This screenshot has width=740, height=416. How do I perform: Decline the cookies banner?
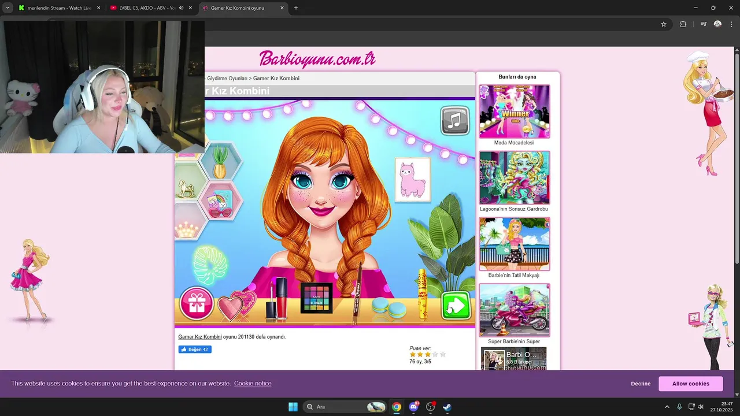[x=641, y=384]
